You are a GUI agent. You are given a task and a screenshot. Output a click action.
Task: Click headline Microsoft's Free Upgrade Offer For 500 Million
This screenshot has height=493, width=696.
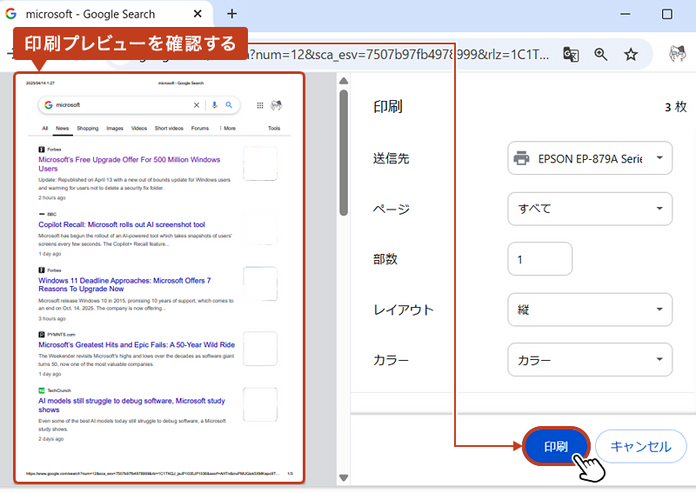pyautogui.click(x=129, y=164)
